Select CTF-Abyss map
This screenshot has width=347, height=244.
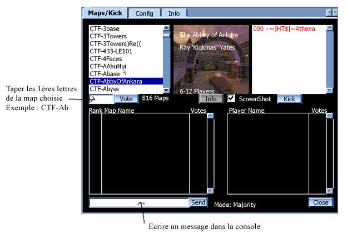(126, 89)
